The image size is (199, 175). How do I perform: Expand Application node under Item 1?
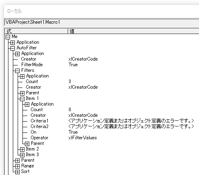(x=27, y=104)
